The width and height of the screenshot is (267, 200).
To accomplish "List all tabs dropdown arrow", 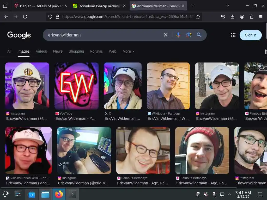I will point(228,6).
